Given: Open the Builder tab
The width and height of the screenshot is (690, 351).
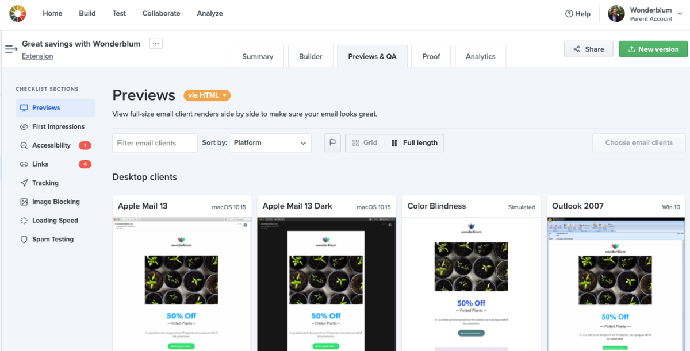Looking at the screenshot, I should pyautogui.click(x=310, y=56).
